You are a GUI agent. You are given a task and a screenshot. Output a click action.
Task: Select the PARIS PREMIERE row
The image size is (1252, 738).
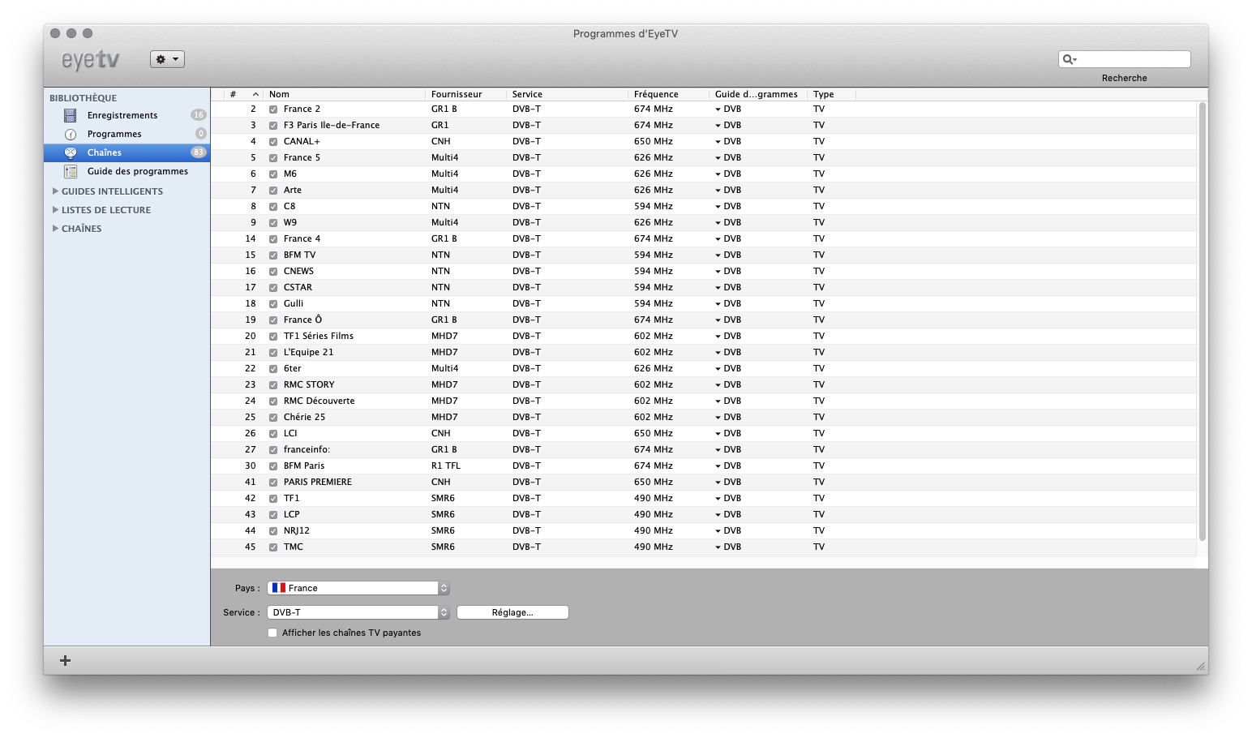[x=704, y=482]
